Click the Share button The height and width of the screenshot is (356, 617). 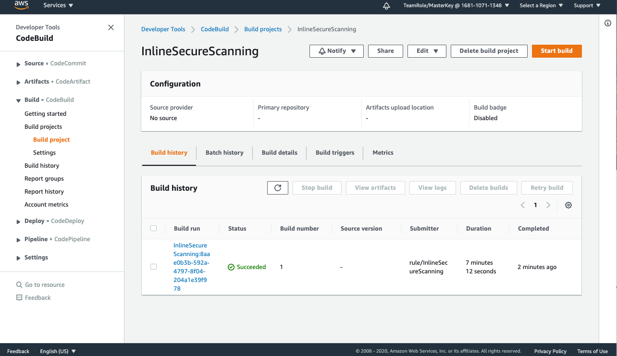[x=385, y=51]
